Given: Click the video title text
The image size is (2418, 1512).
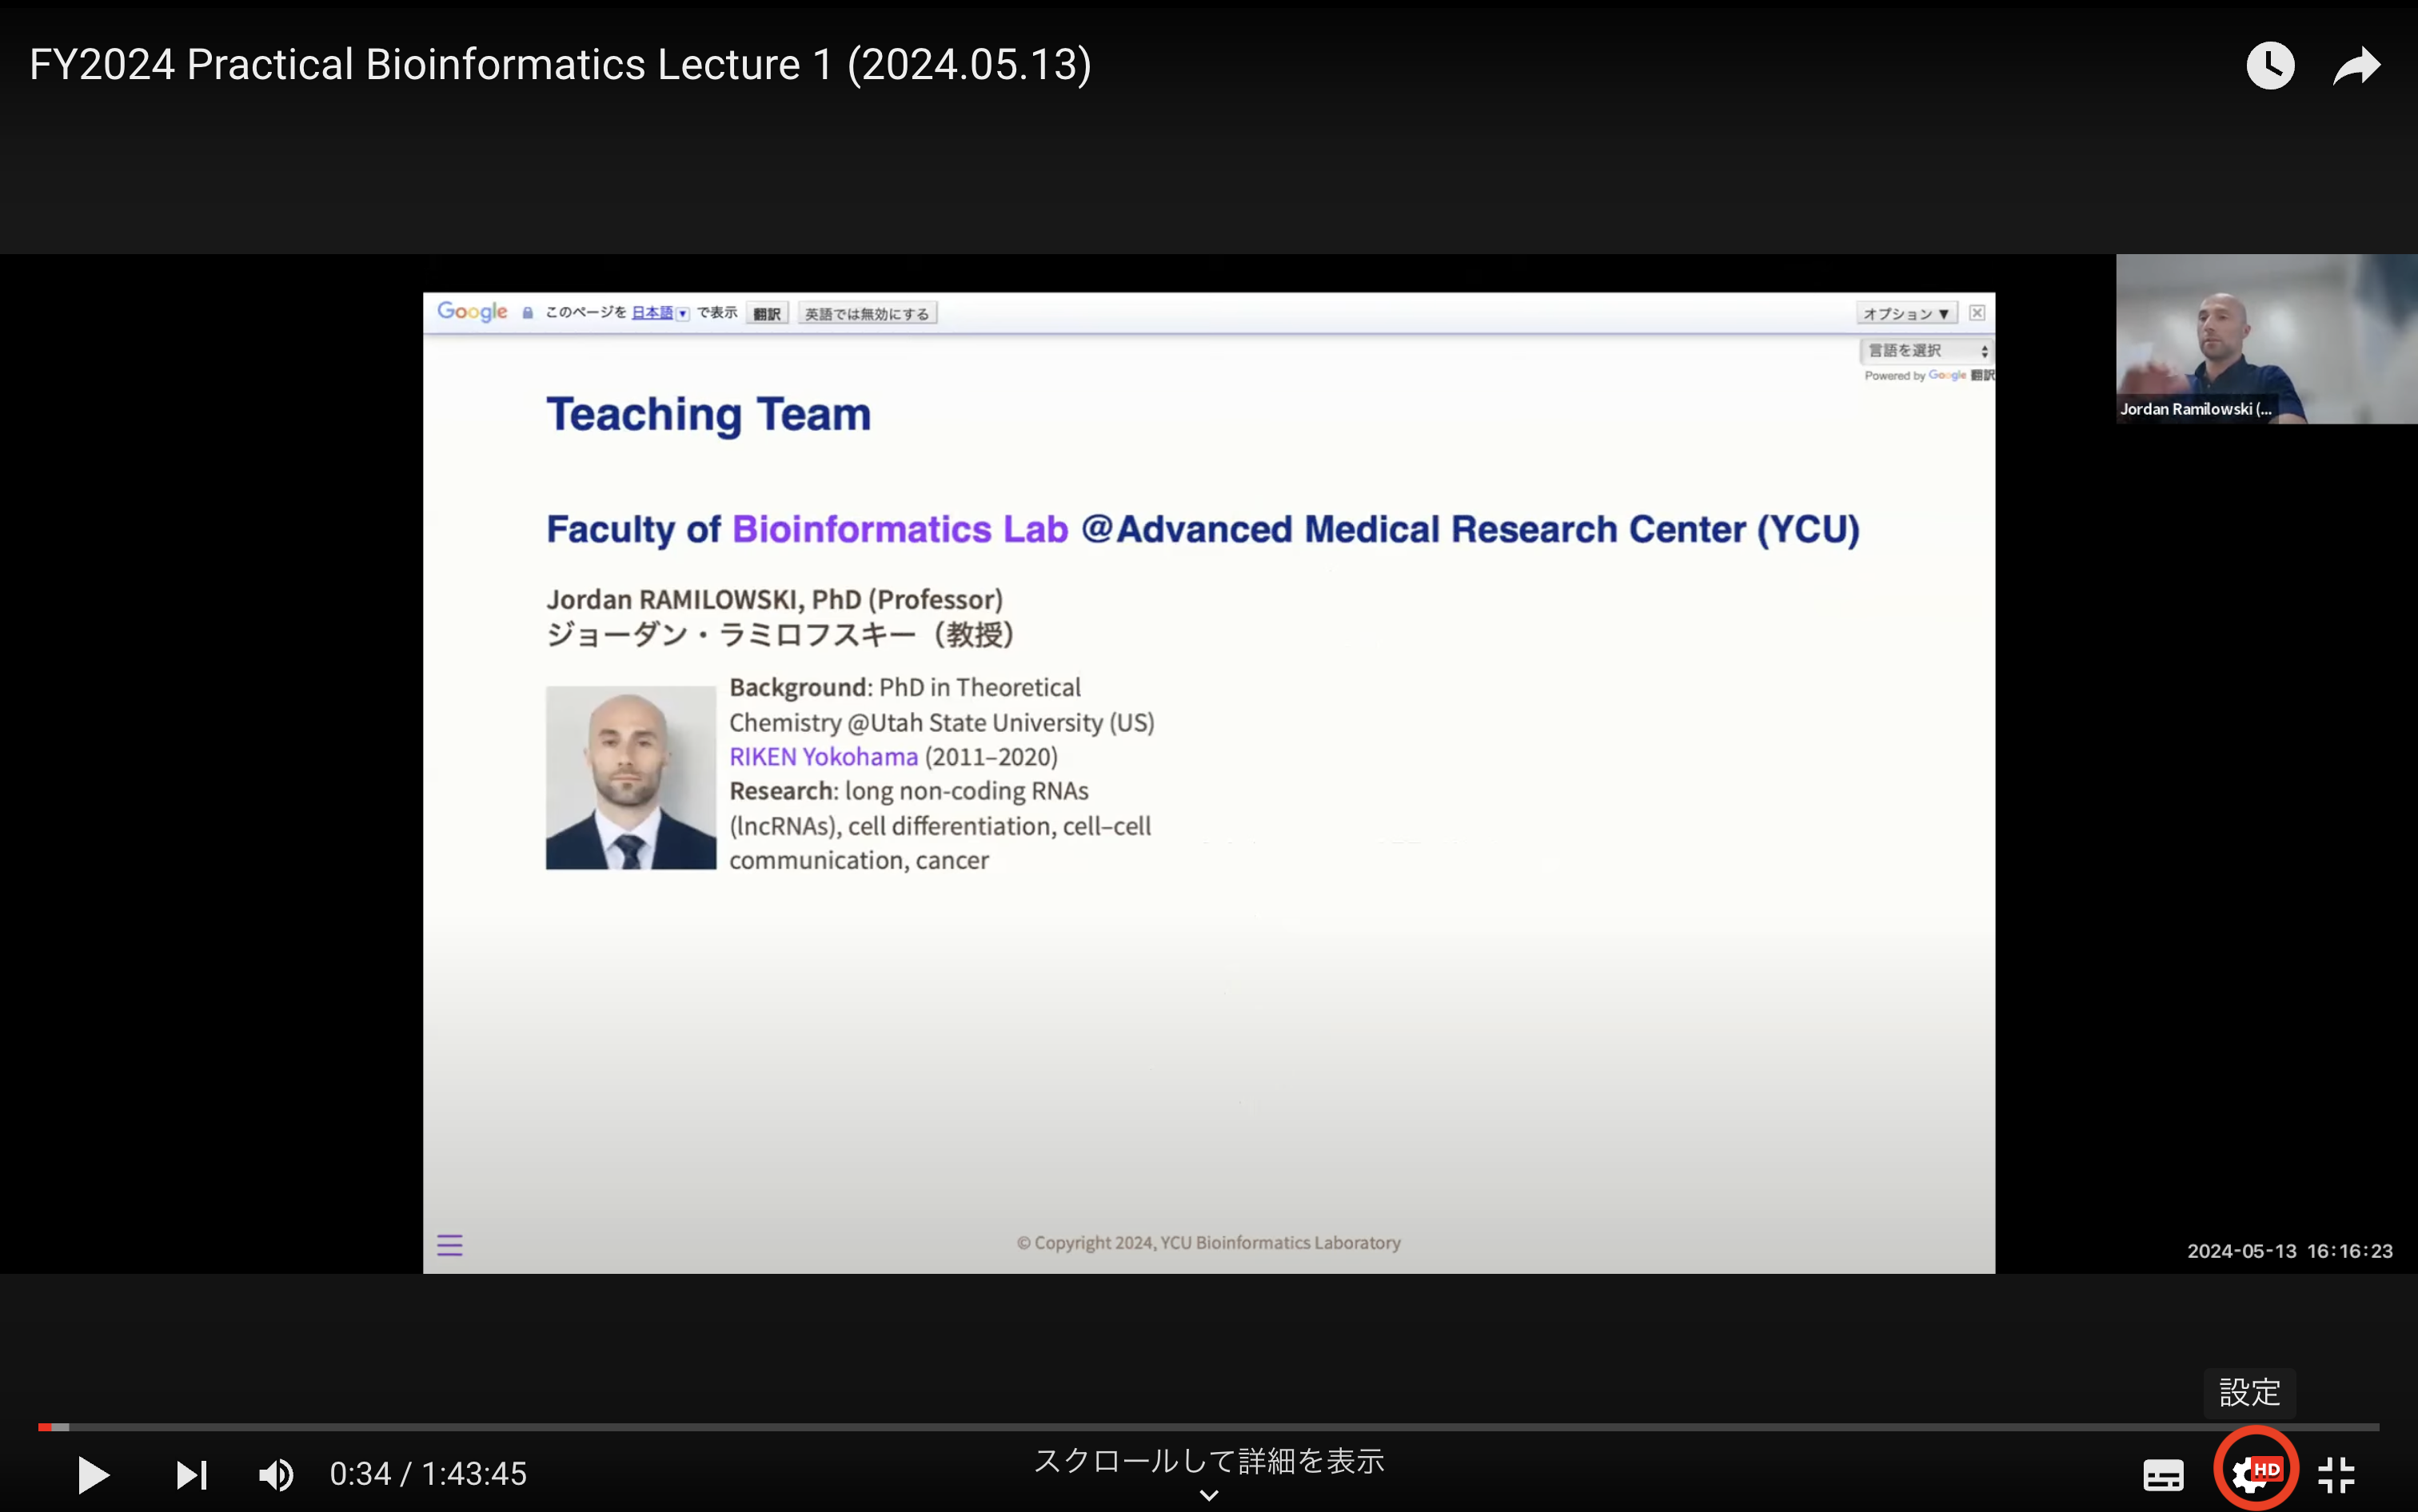Looking at the screenshot, I should pyautogui.click(x=561, y=65).
